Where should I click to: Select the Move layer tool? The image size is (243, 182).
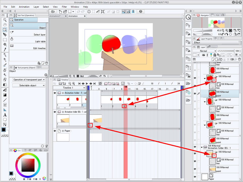pyautogui.click(x=5, y=35)
